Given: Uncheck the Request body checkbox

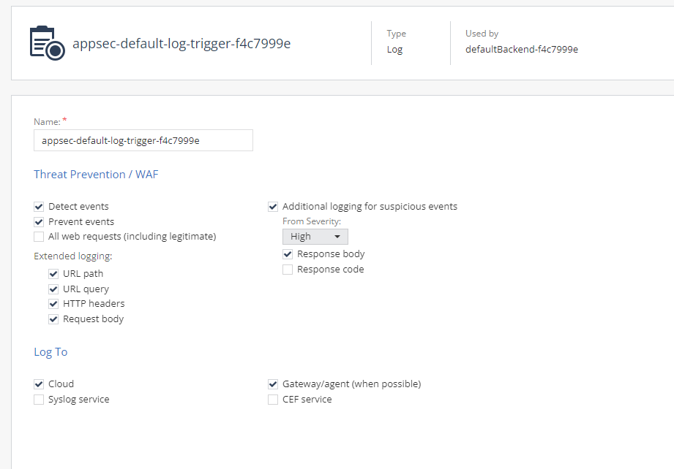Looking at the screenshot, I should point(53,319).
